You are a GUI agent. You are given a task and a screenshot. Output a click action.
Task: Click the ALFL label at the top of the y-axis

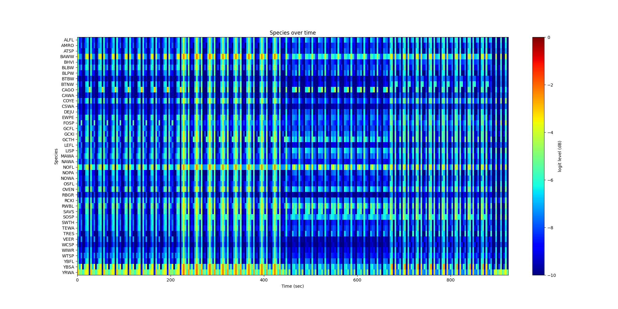point(69,40)
